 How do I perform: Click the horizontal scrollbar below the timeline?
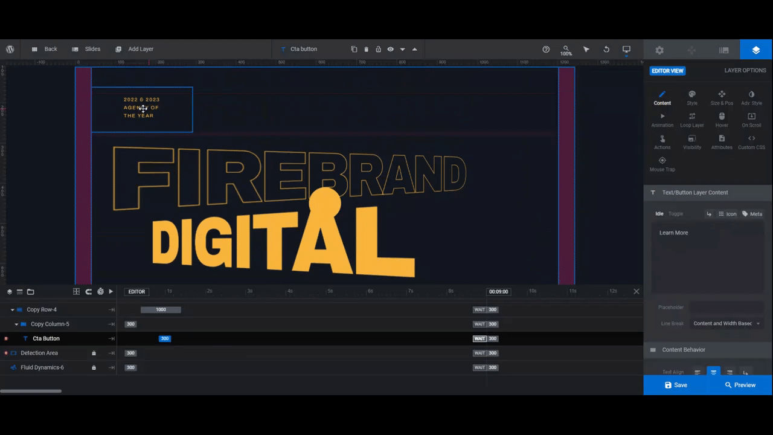(31, 391)
